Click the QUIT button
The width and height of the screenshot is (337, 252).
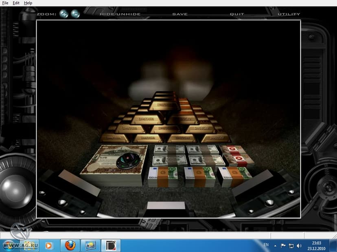click(237, 14)
